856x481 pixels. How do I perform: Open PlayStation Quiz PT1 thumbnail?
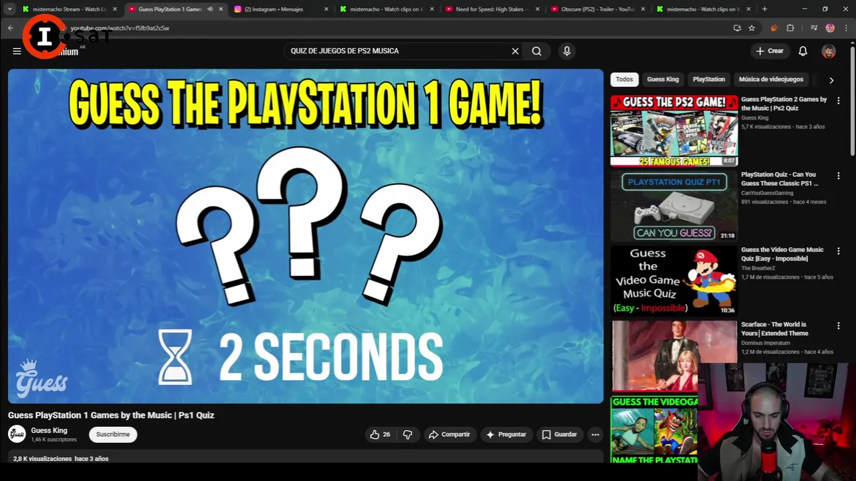tap(674, 205)
